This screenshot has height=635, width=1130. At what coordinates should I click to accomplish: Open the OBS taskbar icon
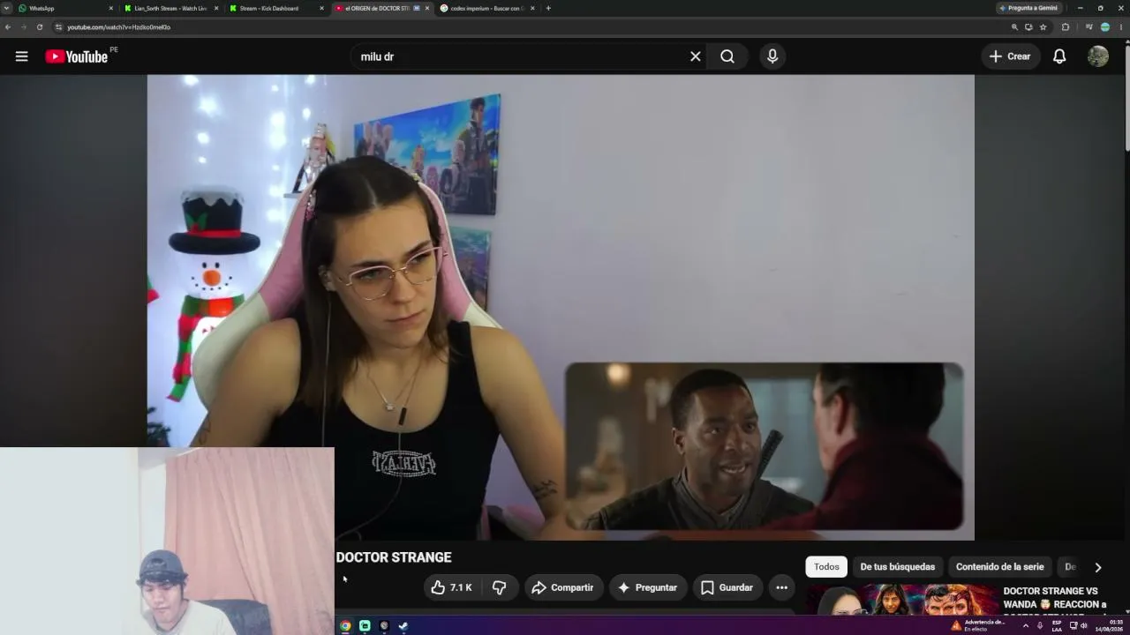[384, 626]
